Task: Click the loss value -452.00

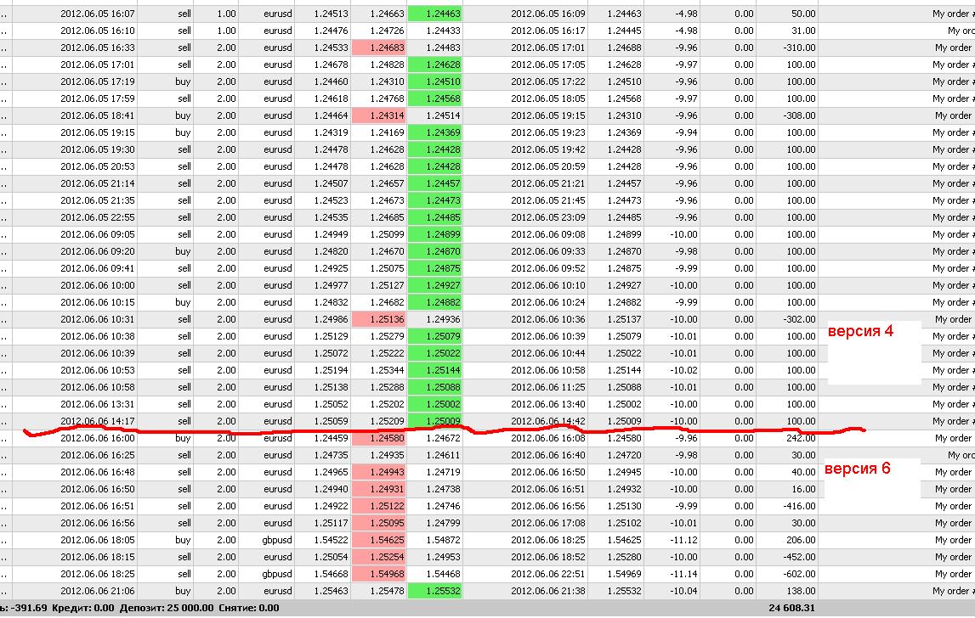Action: click(x=800, y=557)
